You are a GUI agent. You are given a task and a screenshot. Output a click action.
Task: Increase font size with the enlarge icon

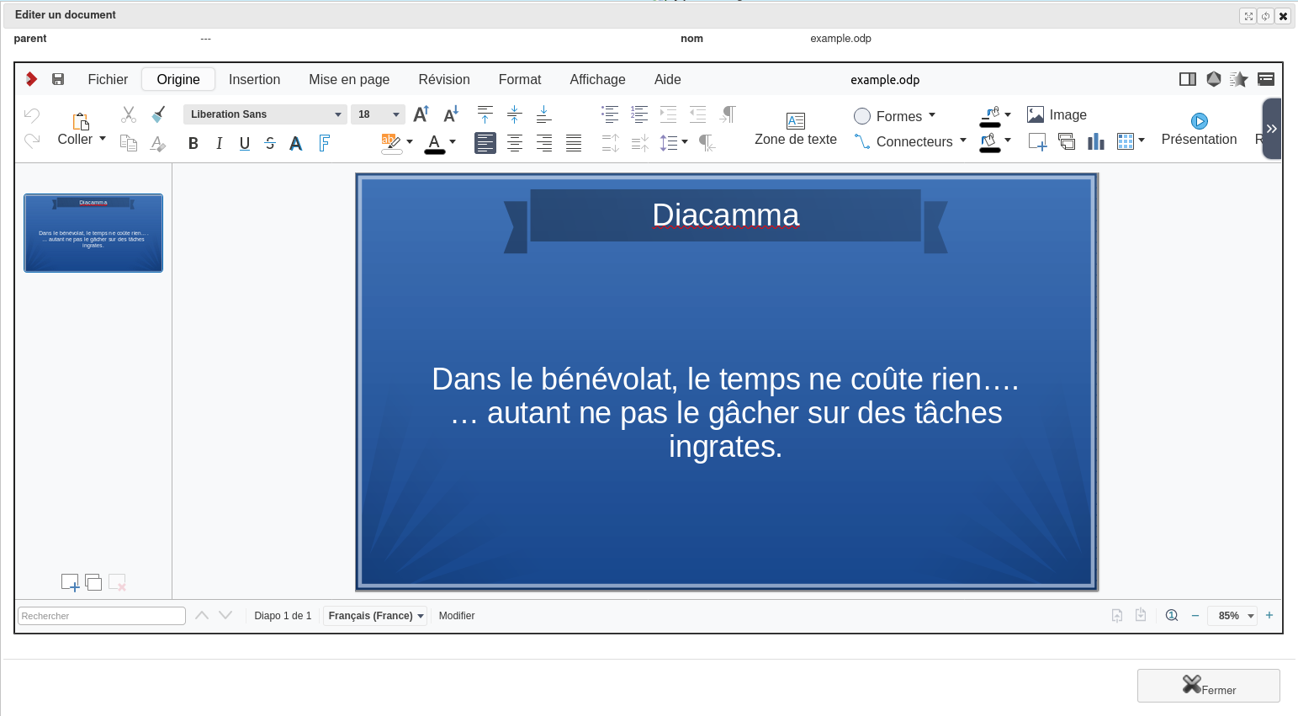421,114
